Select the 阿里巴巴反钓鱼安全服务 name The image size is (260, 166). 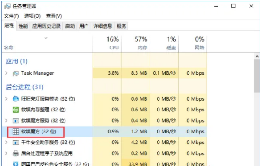tap(55, 164)
